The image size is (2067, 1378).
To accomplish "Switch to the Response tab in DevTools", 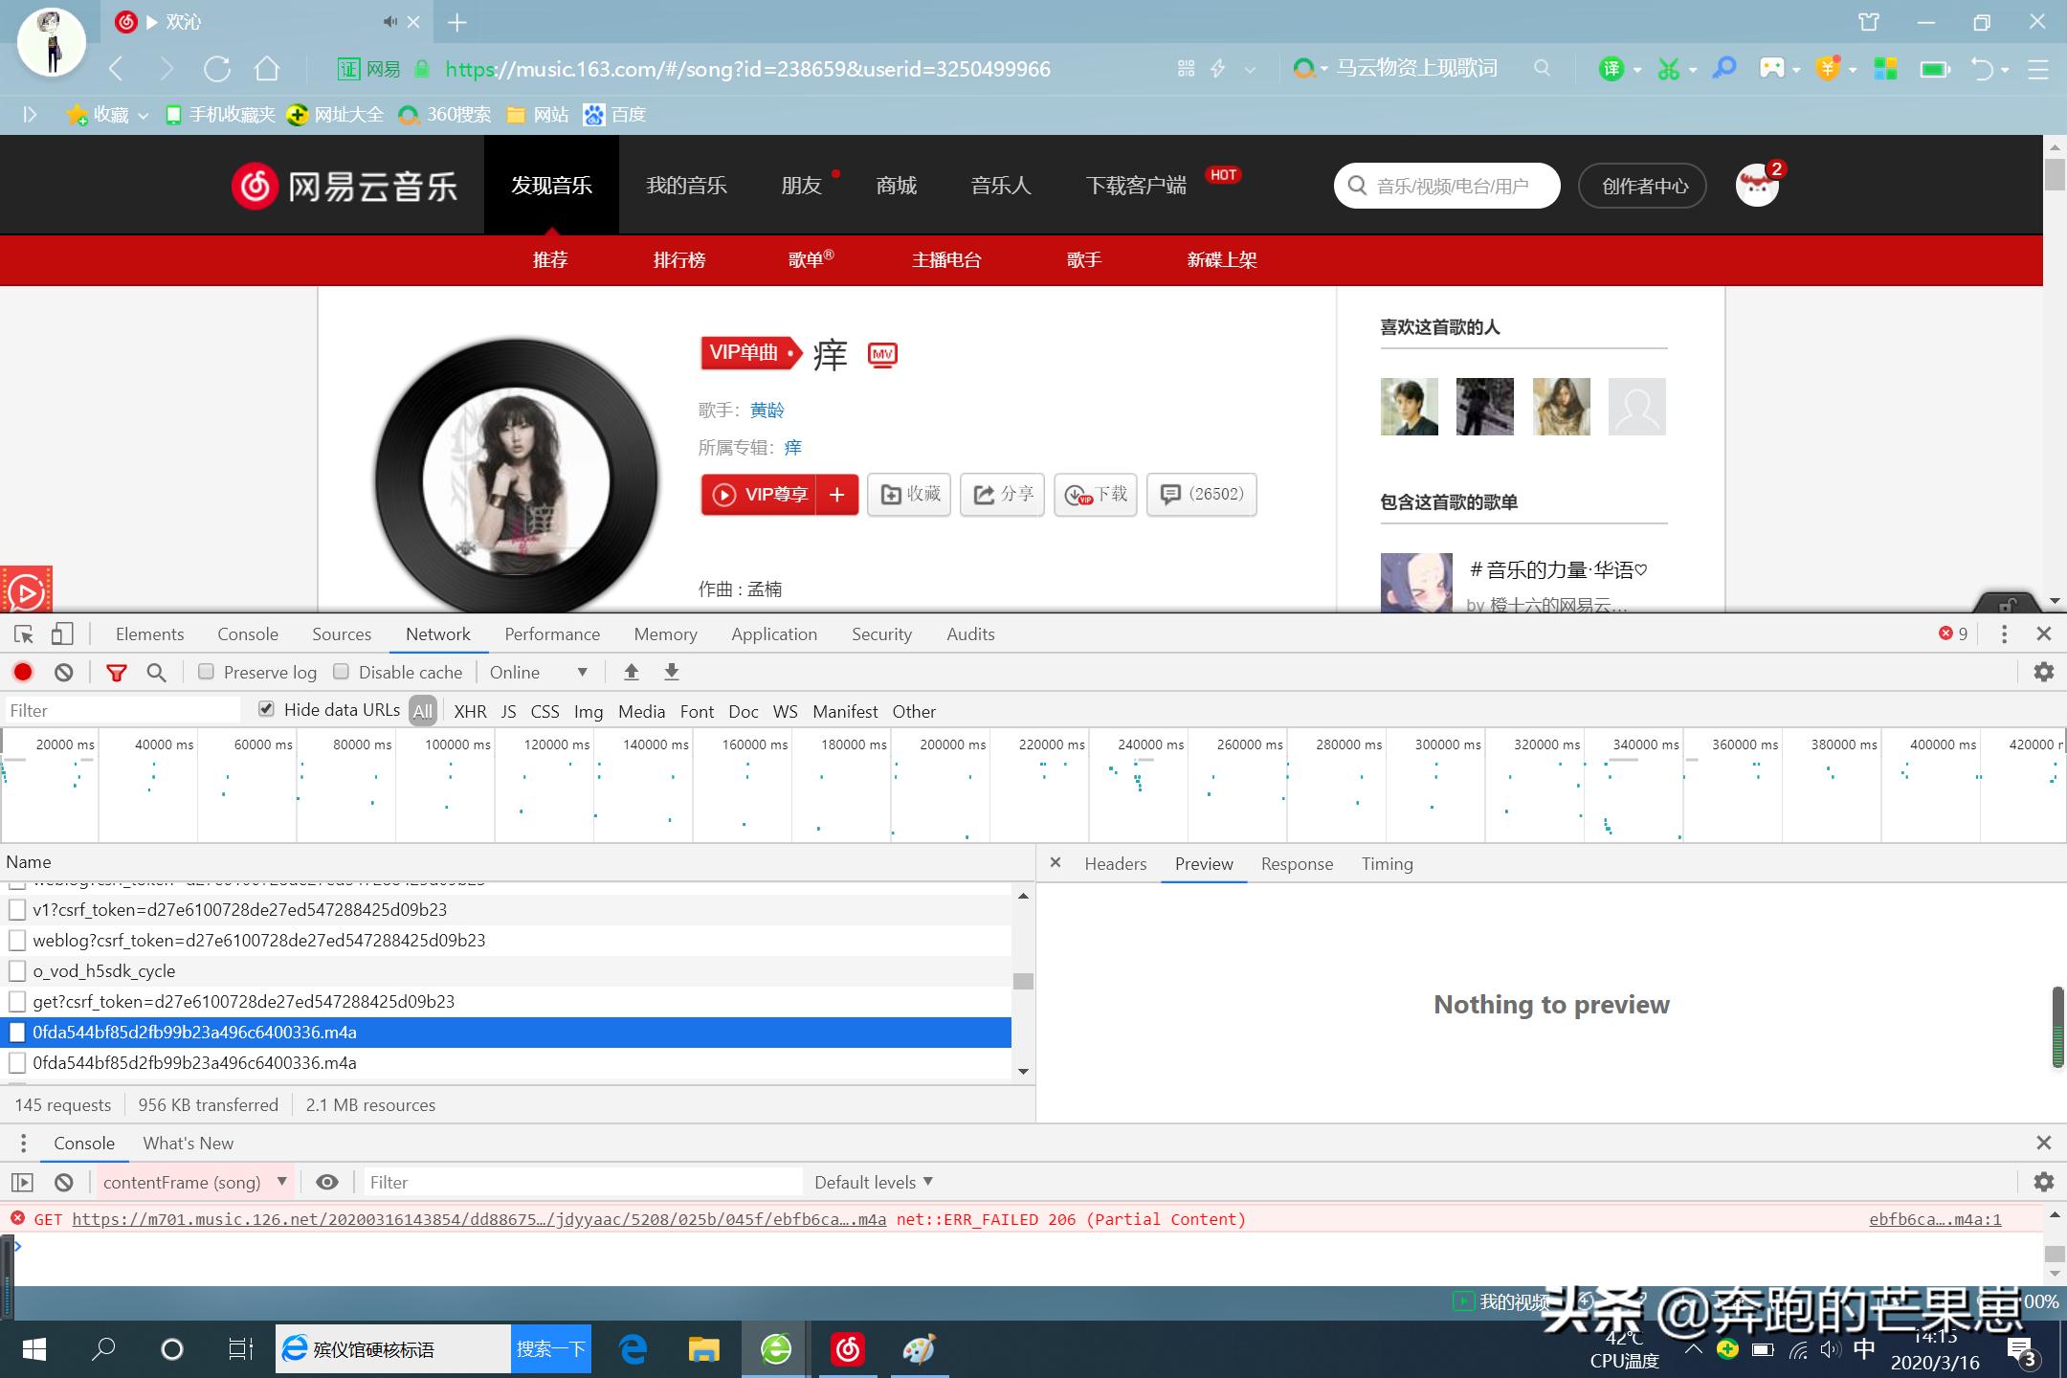I will coord(1297,863).
